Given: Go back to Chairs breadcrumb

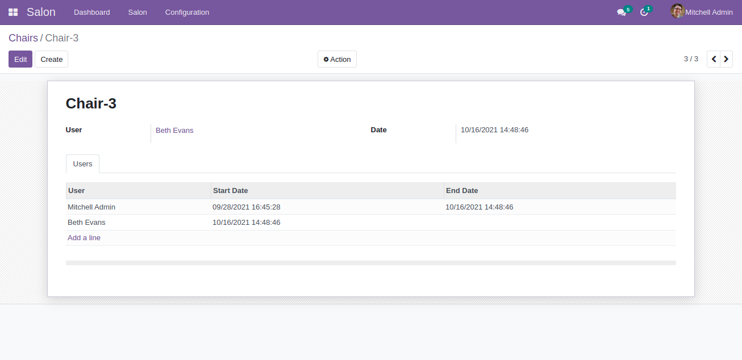Looking at the screenshot, I should pos(23,38).
